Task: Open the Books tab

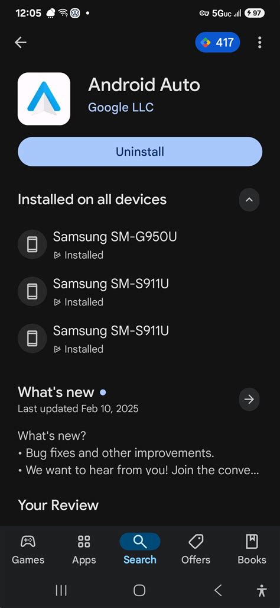Action: [252, 549]
